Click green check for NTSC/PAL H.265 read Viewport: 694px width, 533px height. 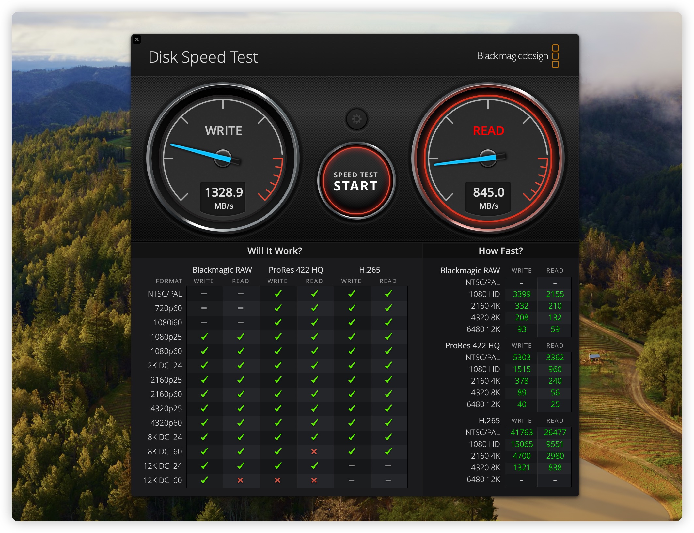click(388, 294)
